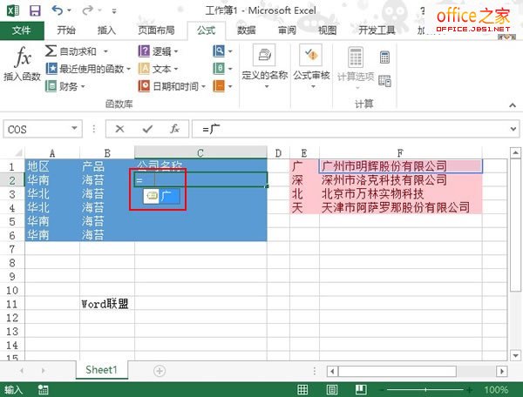The height and width of the screenshot is (397, 523).
Task: Expand the Recently Used functions dropdown arrow
Action: (x=128, y=70)
